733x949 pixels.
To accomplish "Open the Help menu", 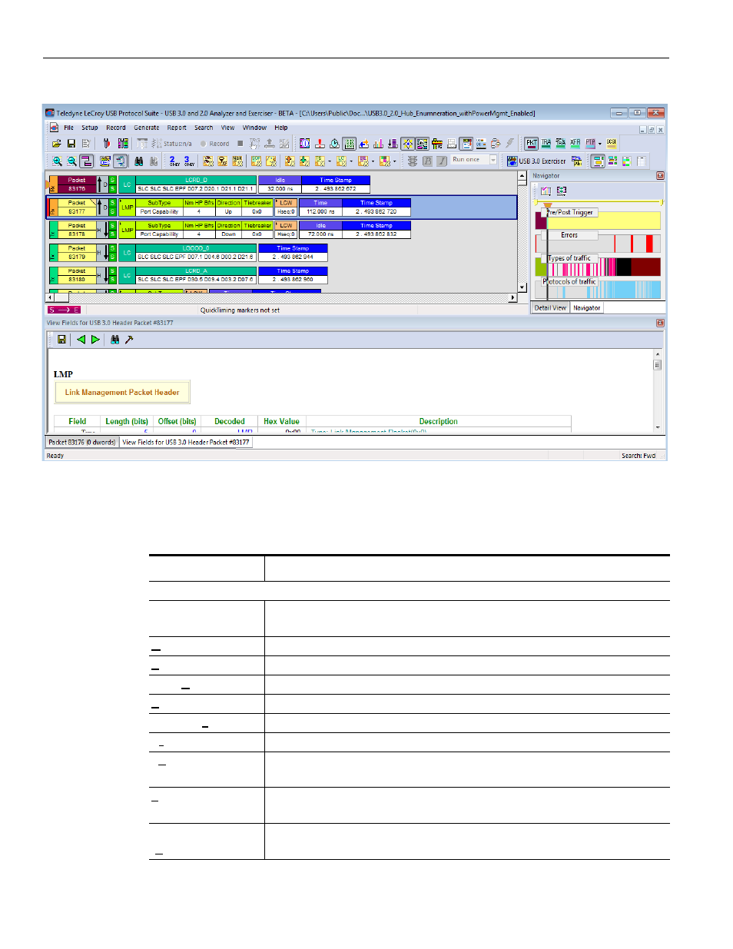I will (x=281, y=128).
